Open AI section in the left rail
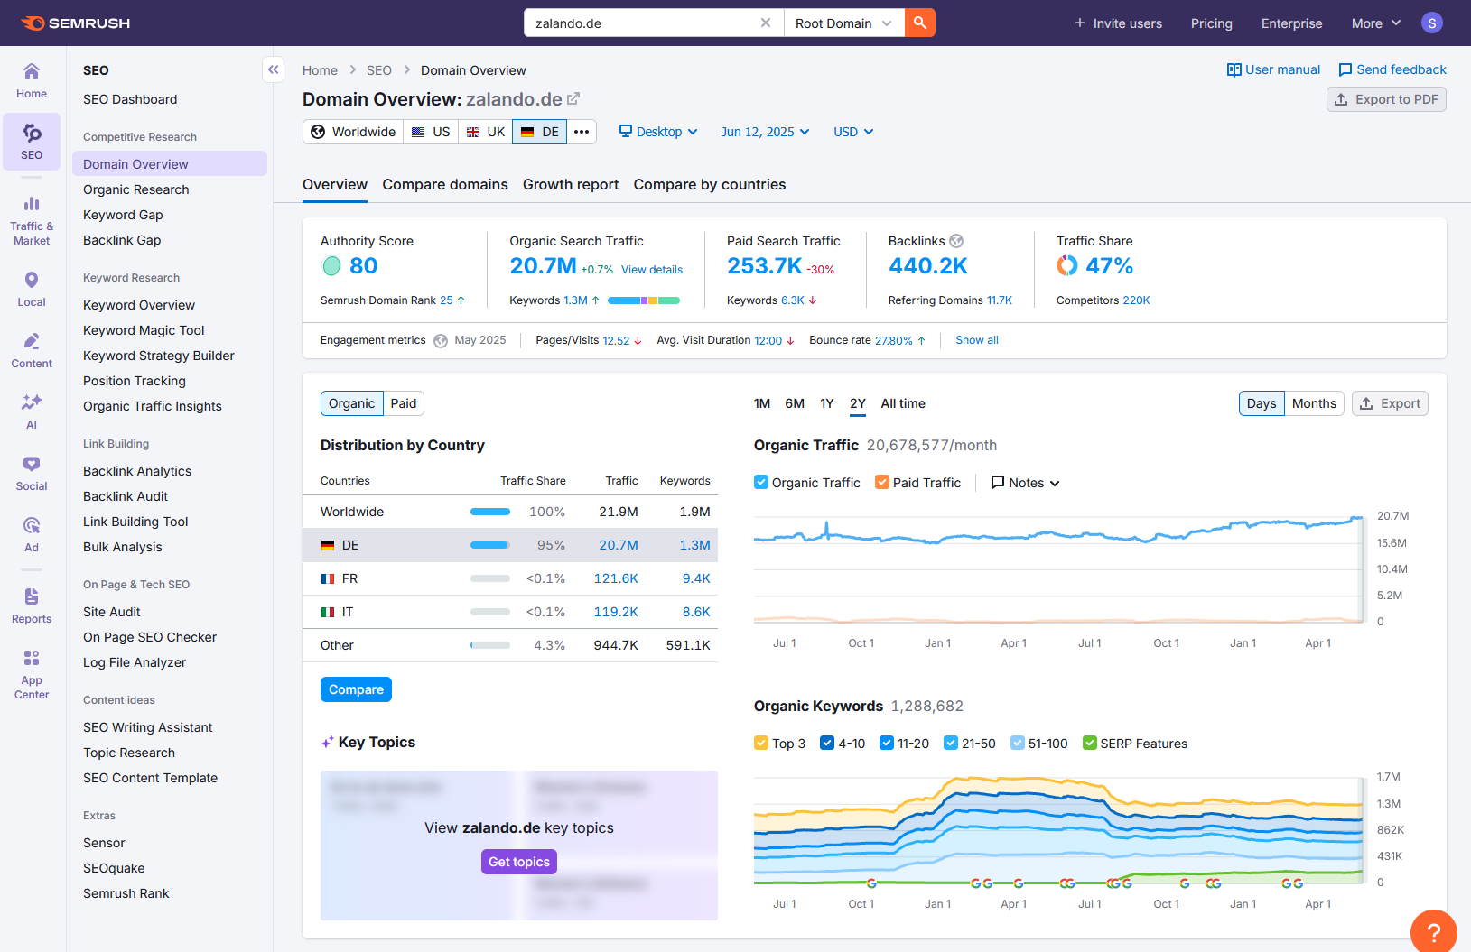 click(32, 412)
